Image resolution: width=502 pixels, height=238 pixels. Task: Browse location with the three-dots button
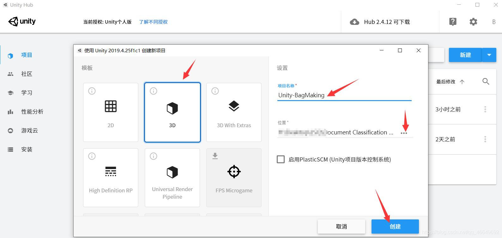coord(404,133)
